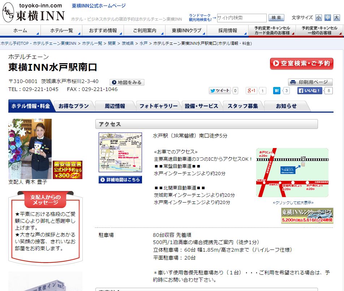The image size is (344, 291).
Task: Click the red 空室検索・ご予約 button
Action: (301, 64)
